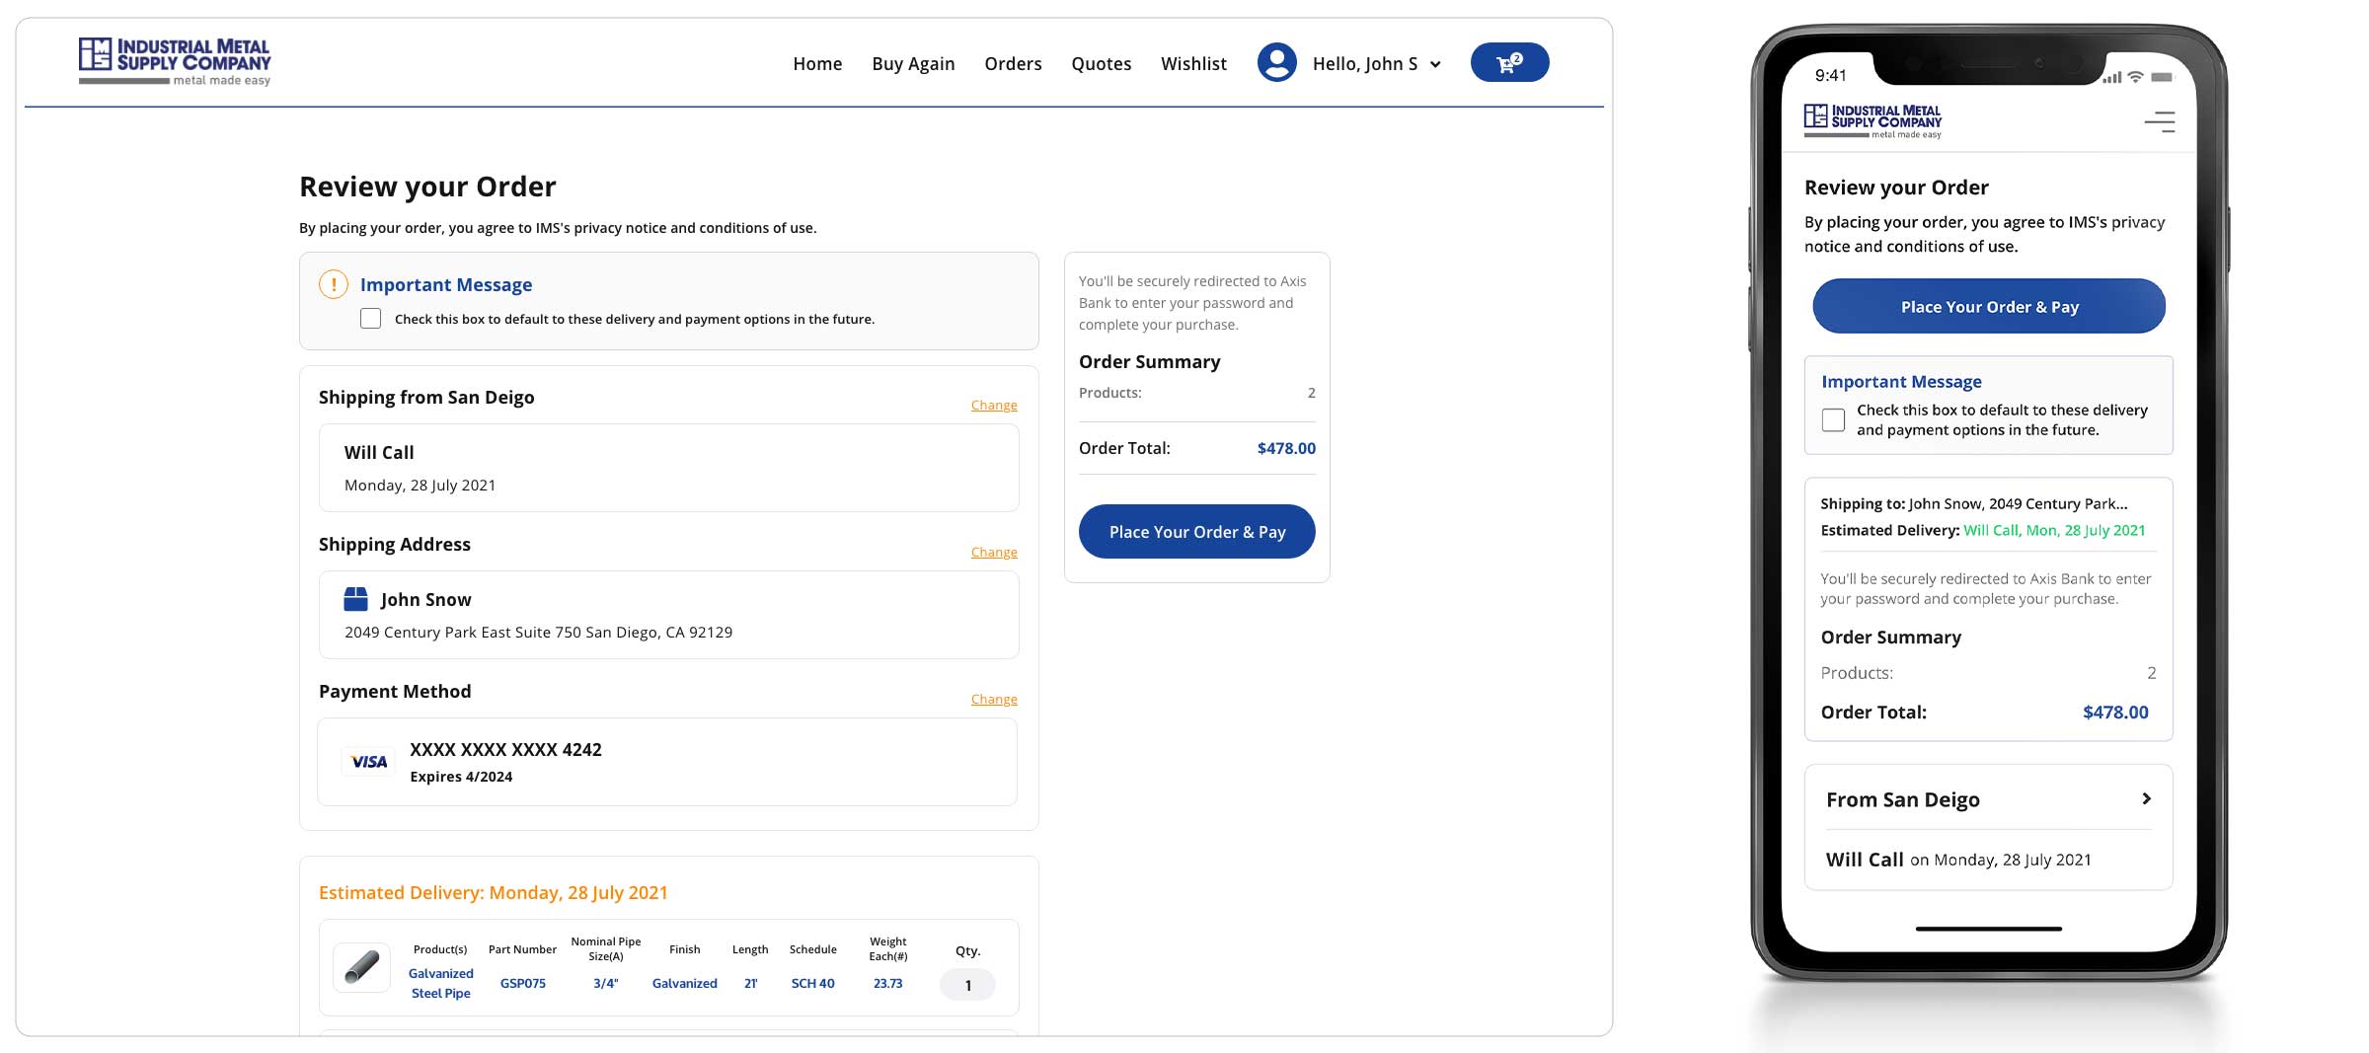Click the Visa card logo

(369, 762)
